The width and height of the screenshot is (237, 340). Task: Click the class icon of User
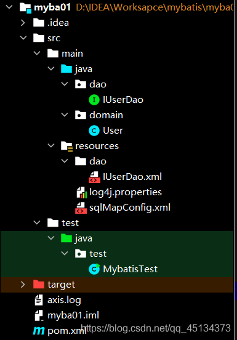tap(94, 131)
